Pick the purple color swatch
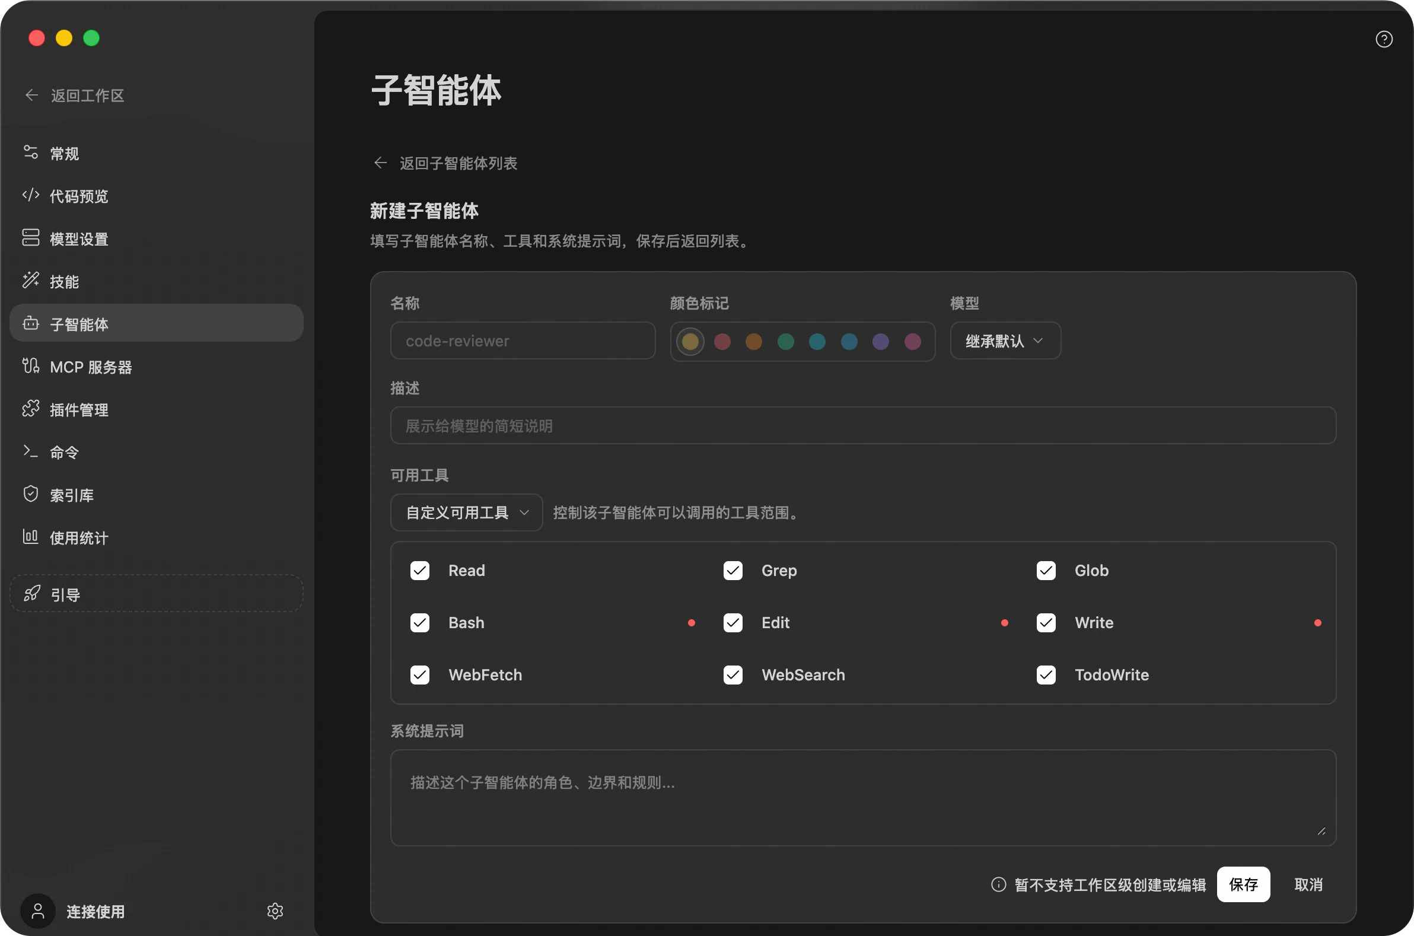 point(880,342)
